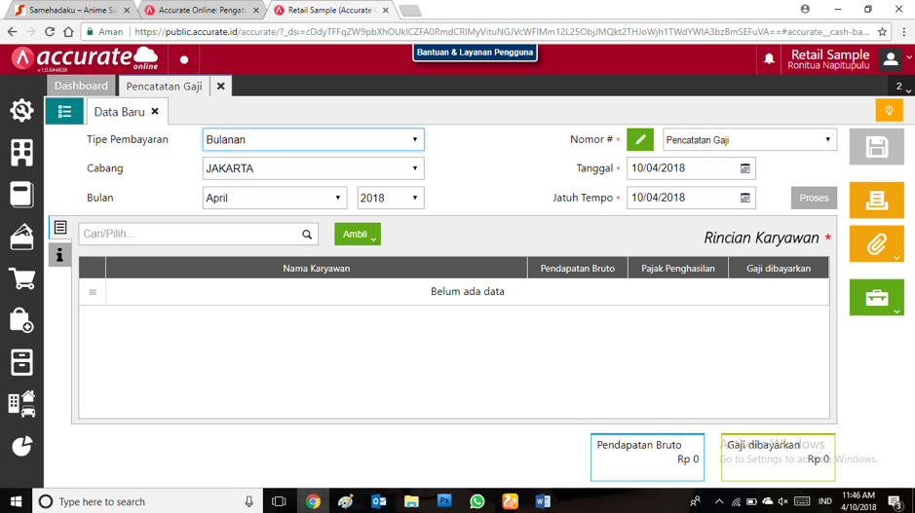This screenshot has width=915, height=513.
Task: Click the taskbar search box
Action: pyautogui.click(x=146, y=501)
